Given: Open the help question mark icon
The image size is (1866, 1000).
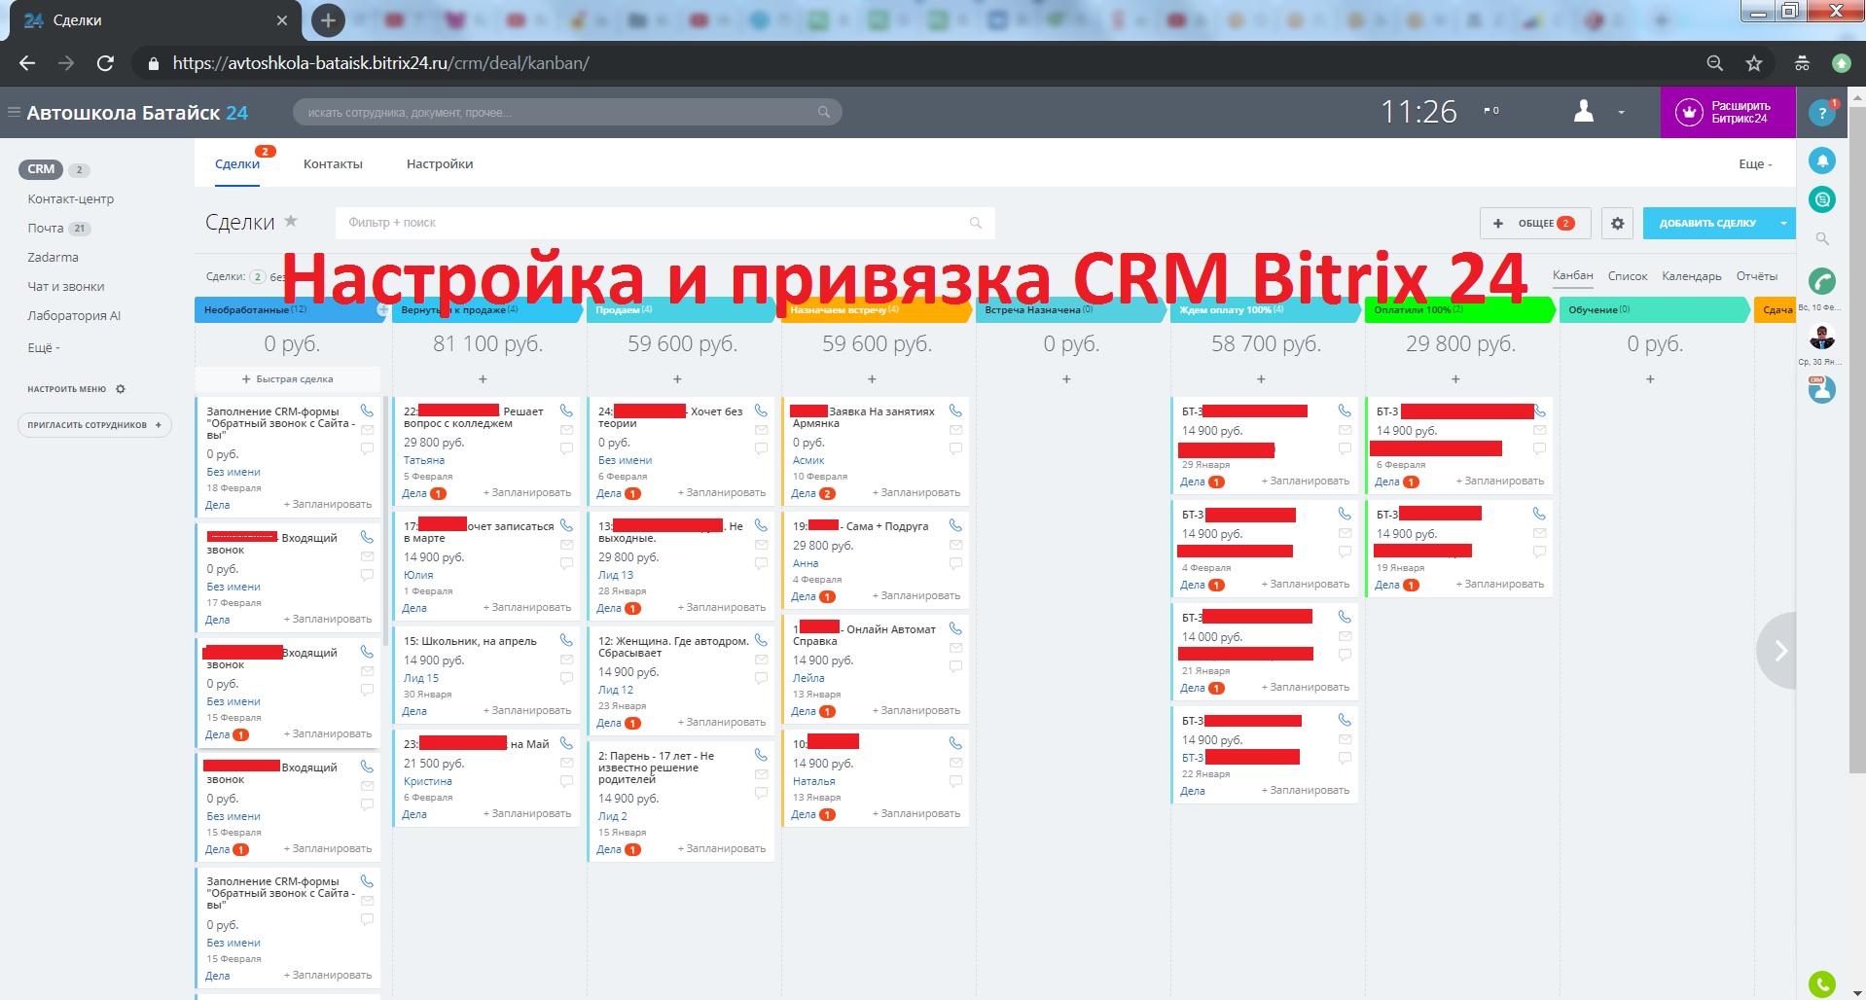Looking at the screenshot, I should [x=1821, y=113].
